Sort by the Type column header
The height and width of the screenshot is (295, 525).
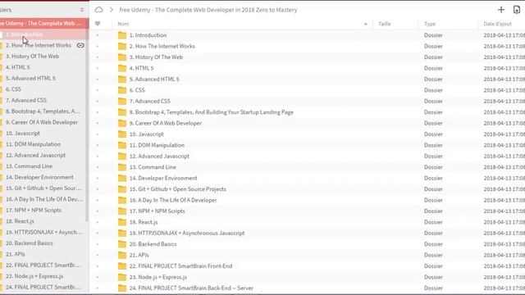coord(430,24)
